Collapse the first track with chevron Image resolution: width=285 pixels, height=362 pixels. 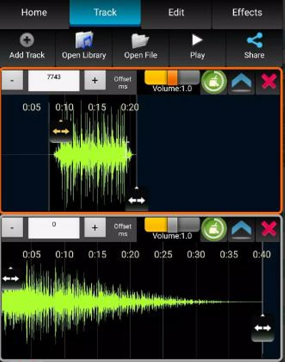pos(241,82)
